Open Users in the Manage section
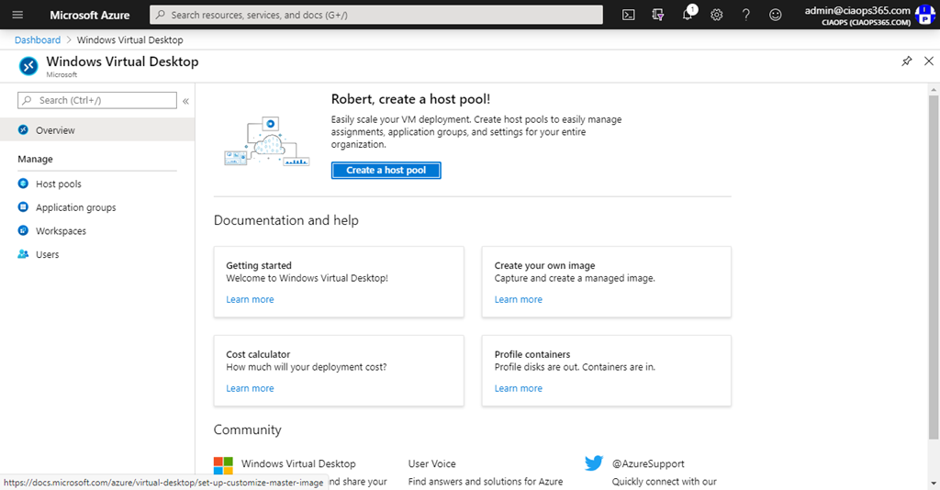 [47, 255]
